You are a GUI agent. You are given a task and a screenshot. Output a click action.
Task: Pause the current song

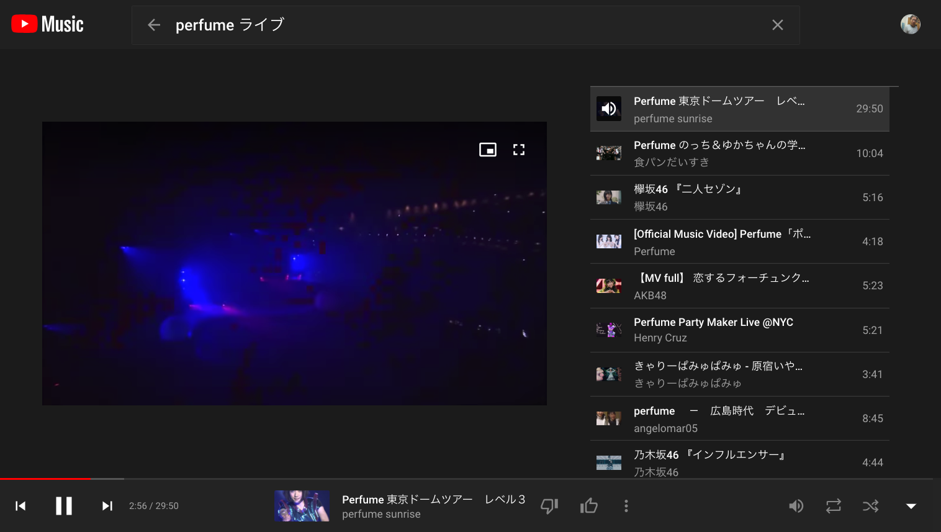[x=64, y=506]
